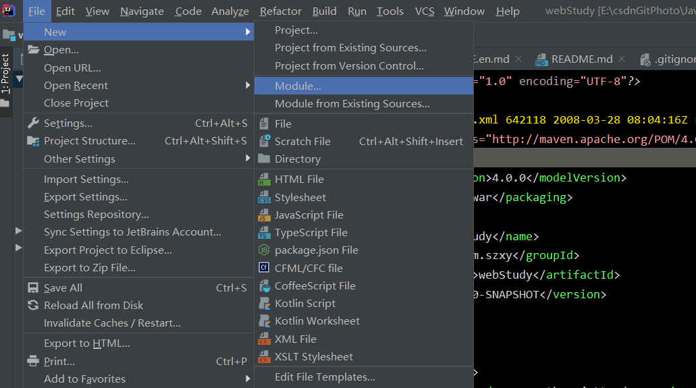Expand the Open Recent submenu arrow
Viewport: 696px width, 388px height.
(x=248, y=85)
